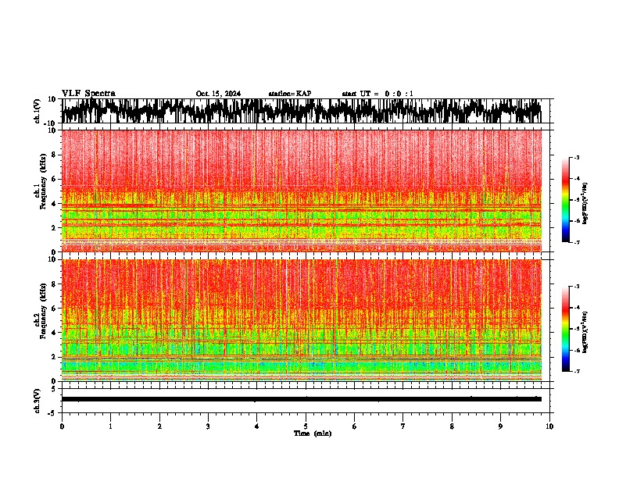Screen dimensions: 619x478
Task: Click the time axis tick label "6"
Action: tap(354, 426)
